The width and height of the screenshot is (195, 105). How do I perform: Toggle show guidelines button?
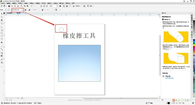click(70, 6)
